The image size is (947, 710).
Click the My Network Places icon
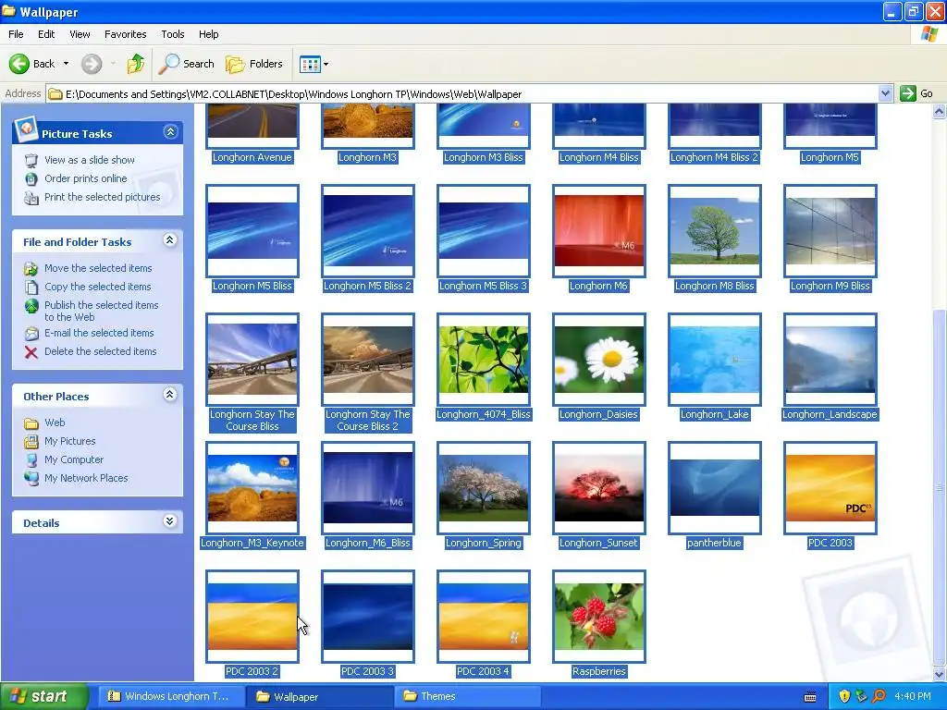coord(31,478)
